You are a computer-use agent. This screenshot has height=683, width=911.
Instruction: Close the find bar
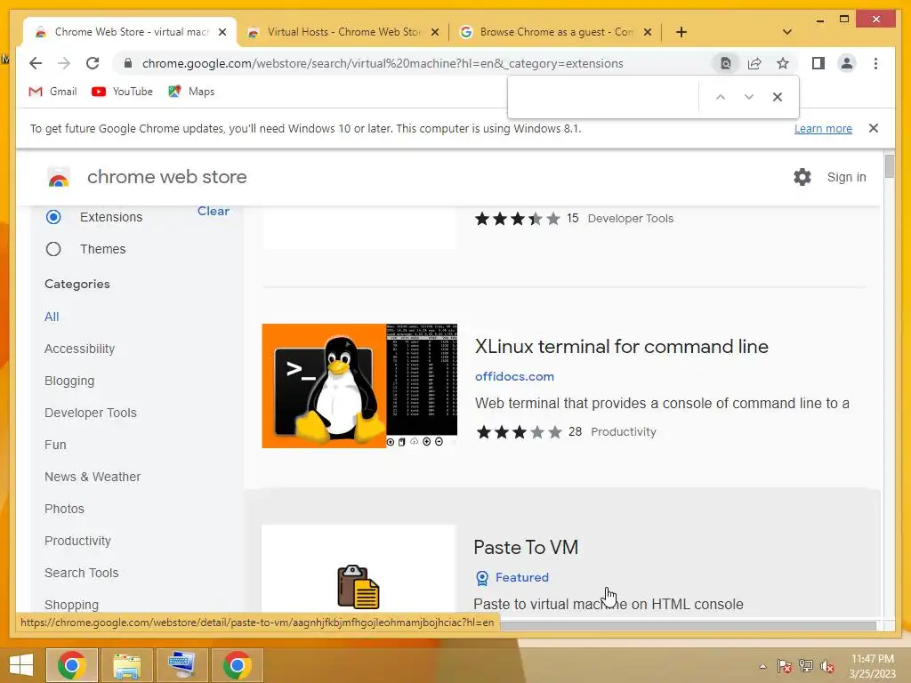coord(778,97)
